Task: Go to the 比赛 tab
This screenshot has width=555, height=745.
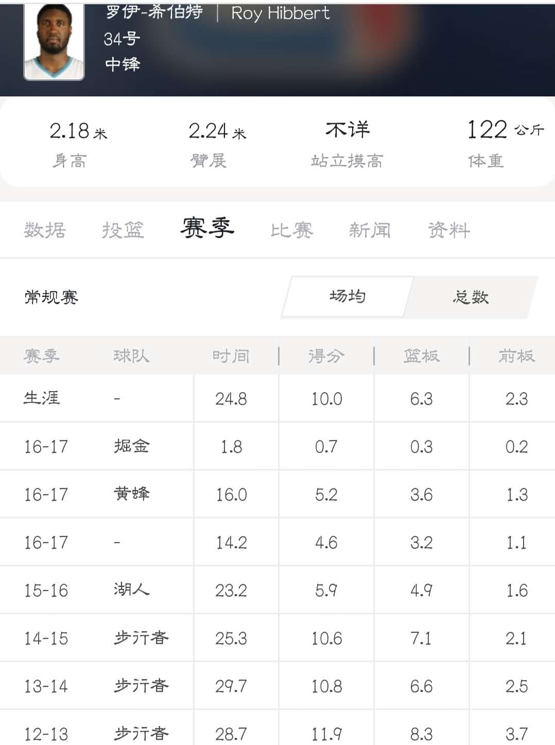Action: [292, 230]
